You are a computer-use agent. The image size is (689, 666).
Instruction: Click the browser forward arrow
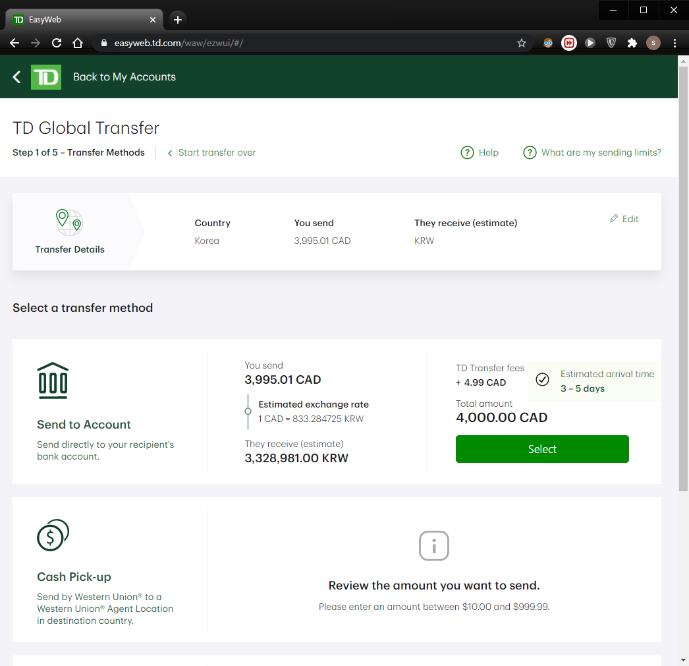[x=36, y=43]
